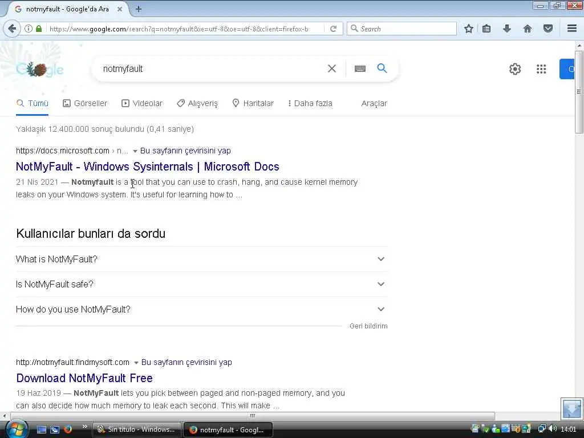Switch to the Videolar tab

pyautogui.click(x=142, y=103)
